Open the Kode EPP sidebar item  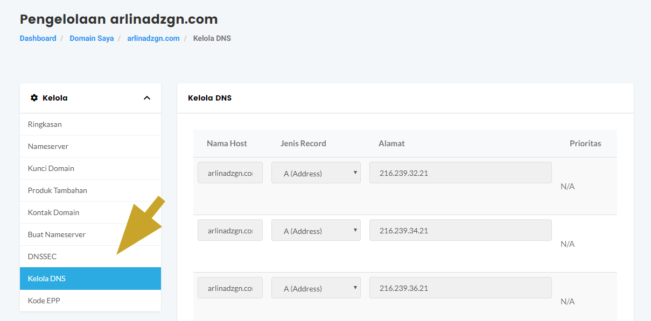(90, 301)
